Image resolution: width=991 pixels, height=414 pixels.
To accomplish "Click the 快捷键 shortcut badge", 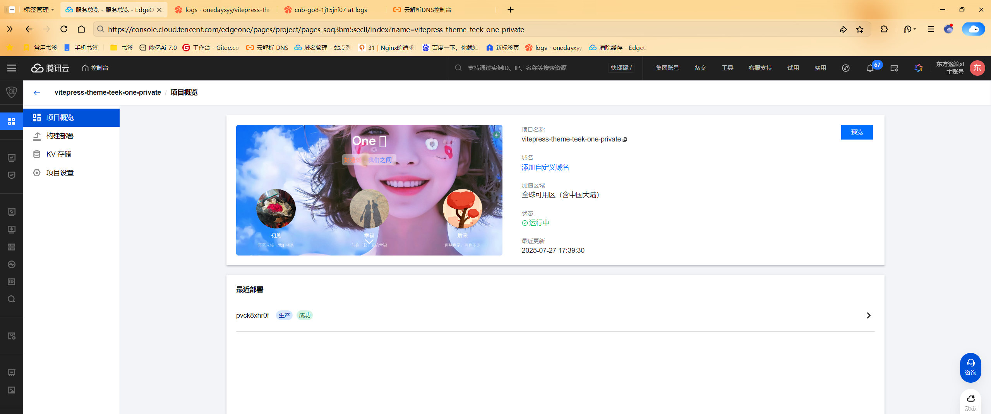I will pos(621,68).
